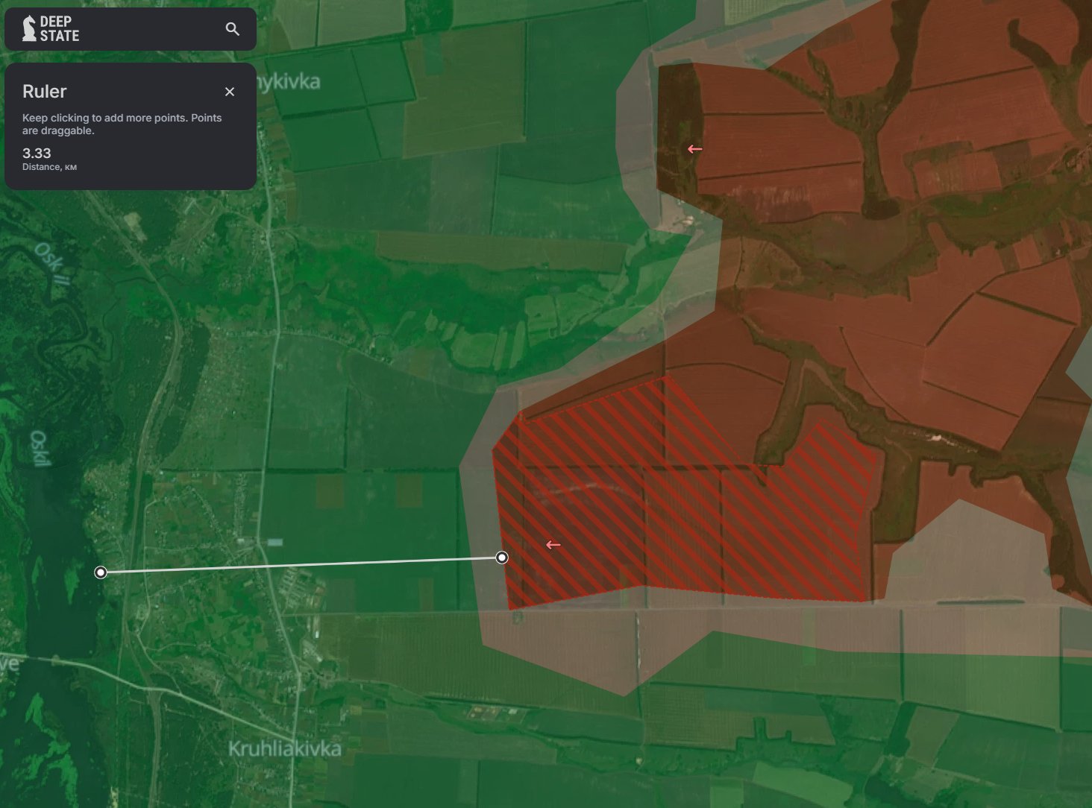Image resolution: width=1092 pixels, height=808 pixels.
Task: Open search with magnifier icon
Action: (233, 29)
